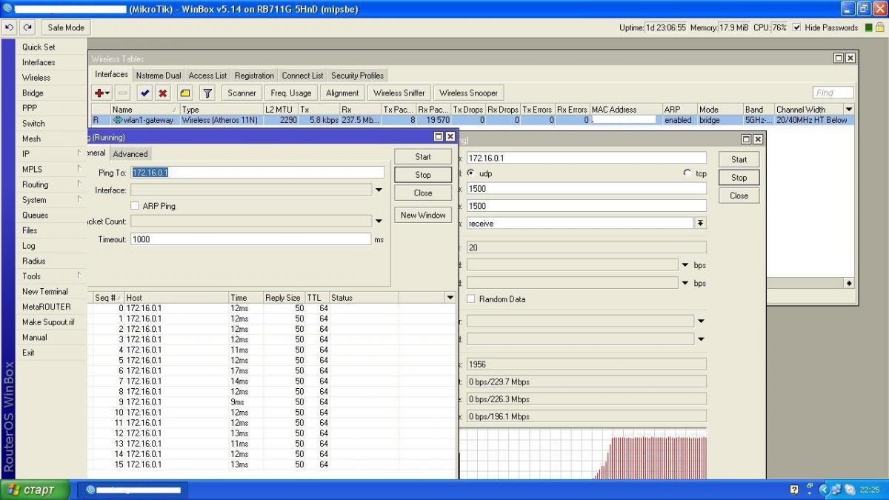The height and width of the screenshot is (500, 889).
Task: Open the receive direction dropdown
Action: [x=700, y=223]
